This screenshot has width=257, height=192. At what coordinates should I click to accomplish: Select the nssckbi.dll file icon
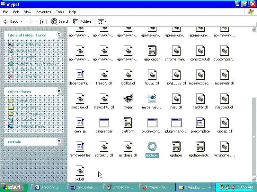tap(200, 99)
